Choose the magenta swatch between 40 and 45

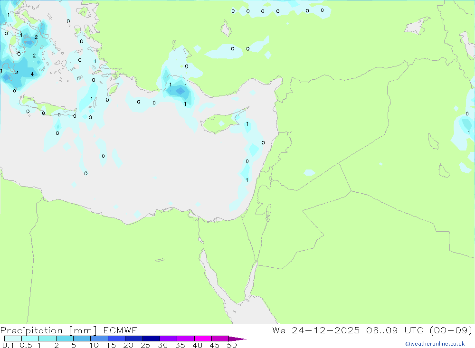(x=203, y=339)
